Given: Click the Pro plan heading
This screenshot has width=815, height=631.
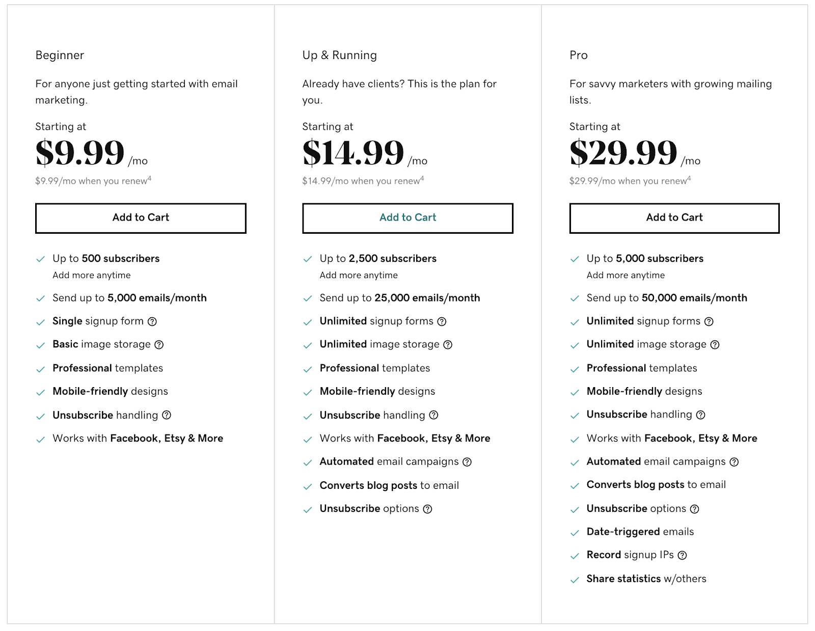Looking at the screenshot, I should click(579, 55).
